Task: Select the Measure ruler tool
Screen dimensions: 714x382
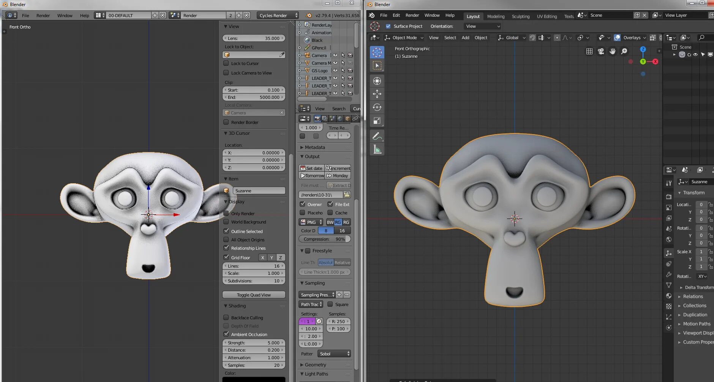Action: pos(377,149)
